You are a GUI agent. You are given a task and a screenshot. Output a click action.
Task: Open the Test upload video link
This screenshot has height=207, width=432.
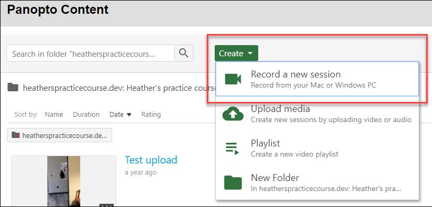coord(151,160)
